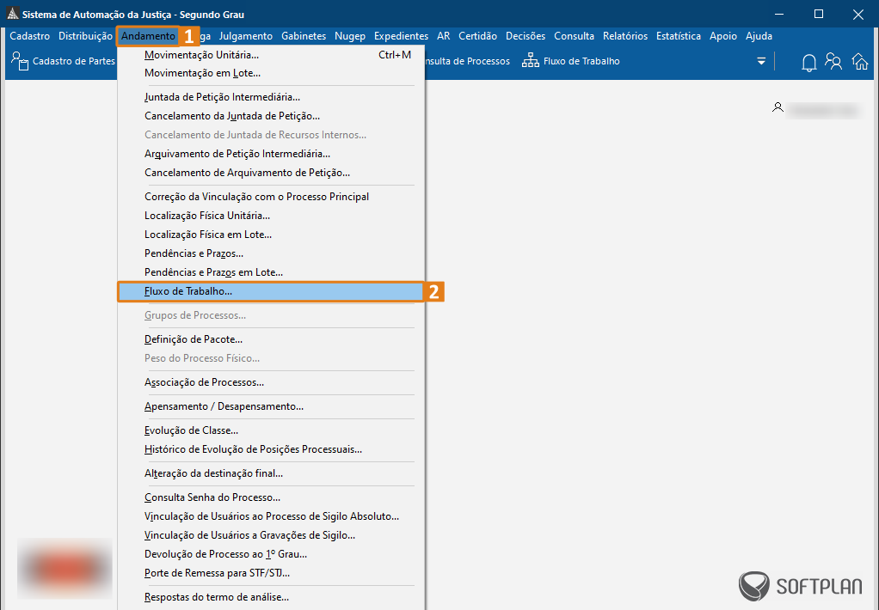Choose Localização Física Unitária

click(x=271, y=216)
